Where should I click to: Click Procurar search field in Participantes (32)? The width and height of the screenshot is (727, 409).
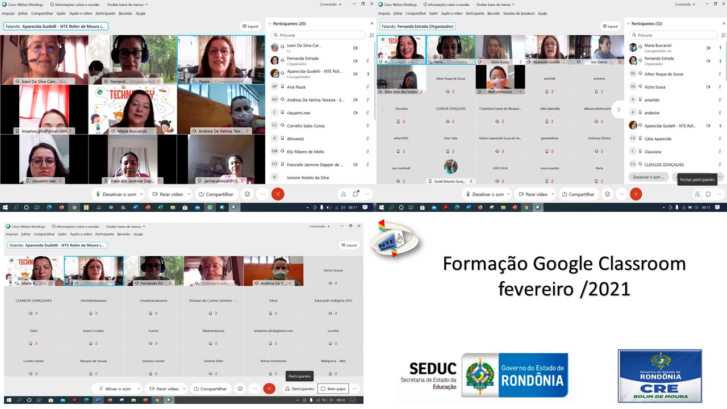tap(673, 35)
